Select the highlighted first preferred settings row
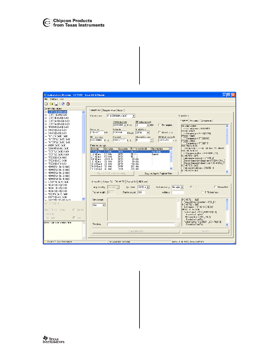The height and width of the screenshot is (362, 279). (x=130, y=152)
